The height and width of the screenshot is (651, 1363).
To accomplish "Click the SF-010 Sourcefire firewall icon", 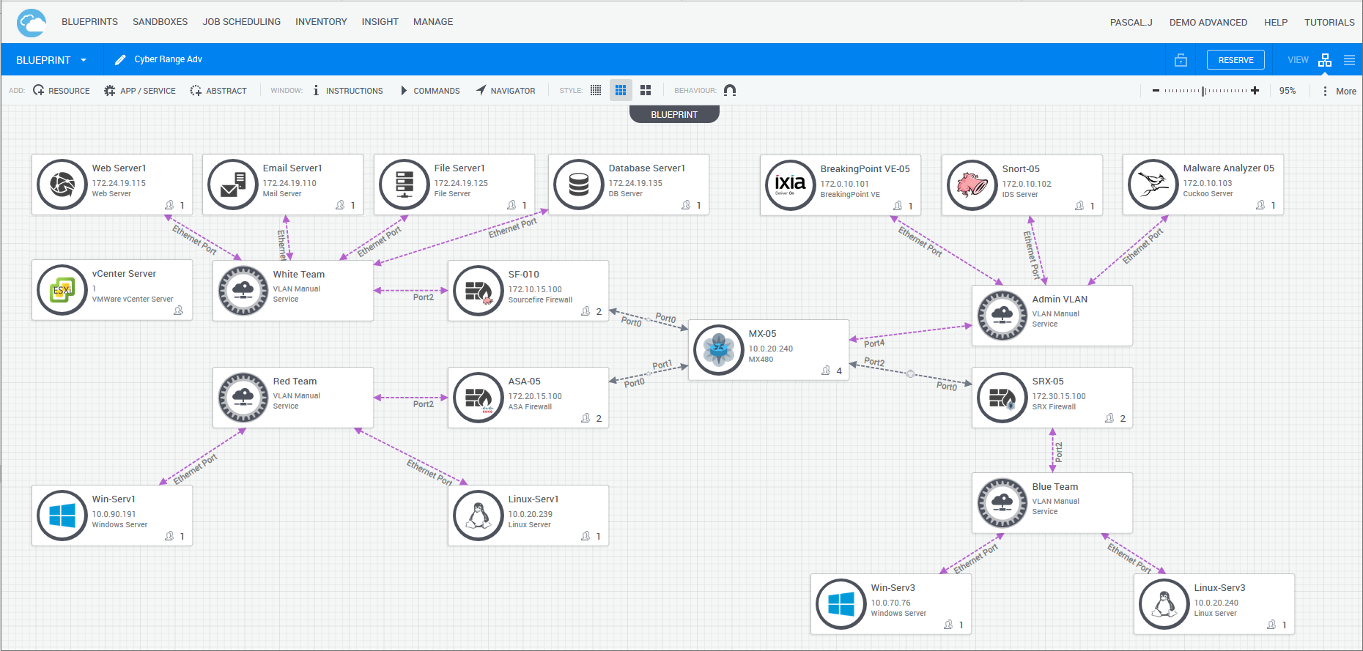I will coord(479,291).
